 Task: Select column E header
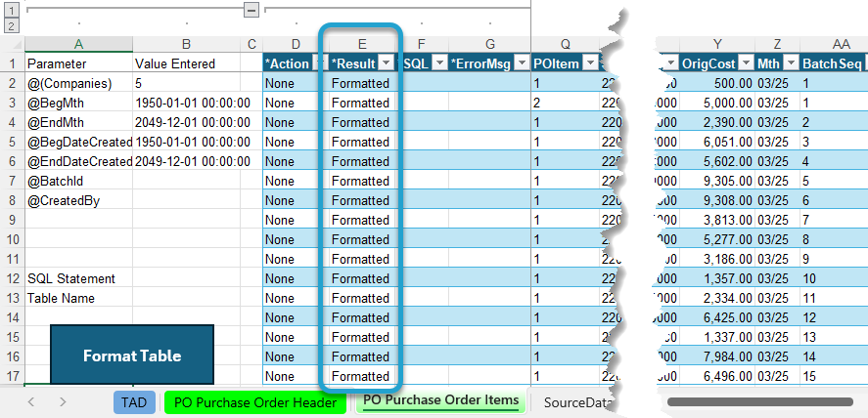tap(362, 45)
